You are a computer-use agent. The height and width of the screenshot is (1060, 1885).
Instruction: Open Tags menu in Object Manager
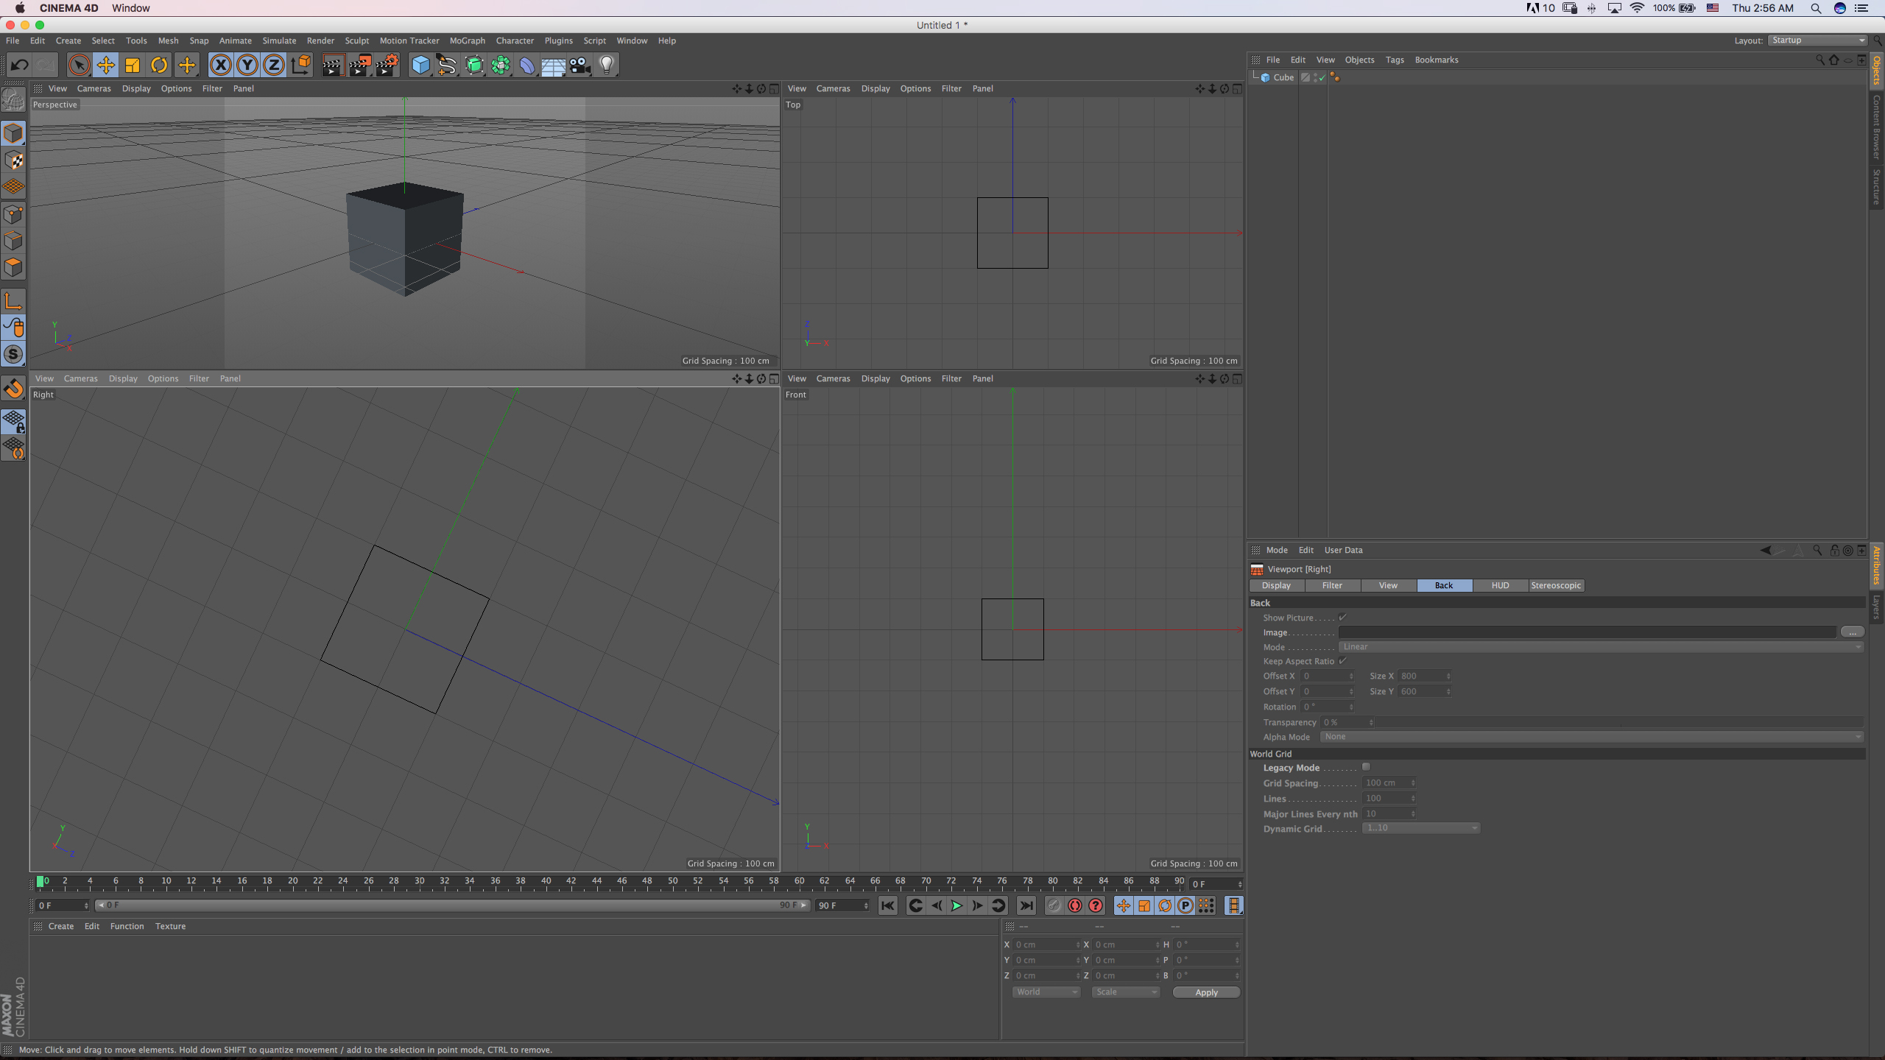coord(1395,60)
